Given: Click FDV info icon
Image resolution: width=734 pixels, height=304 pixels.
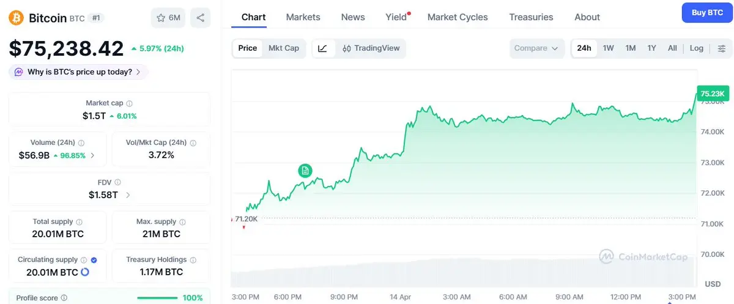Looking at the screenshot, I should pyautogui.click(x=117, y=182).
